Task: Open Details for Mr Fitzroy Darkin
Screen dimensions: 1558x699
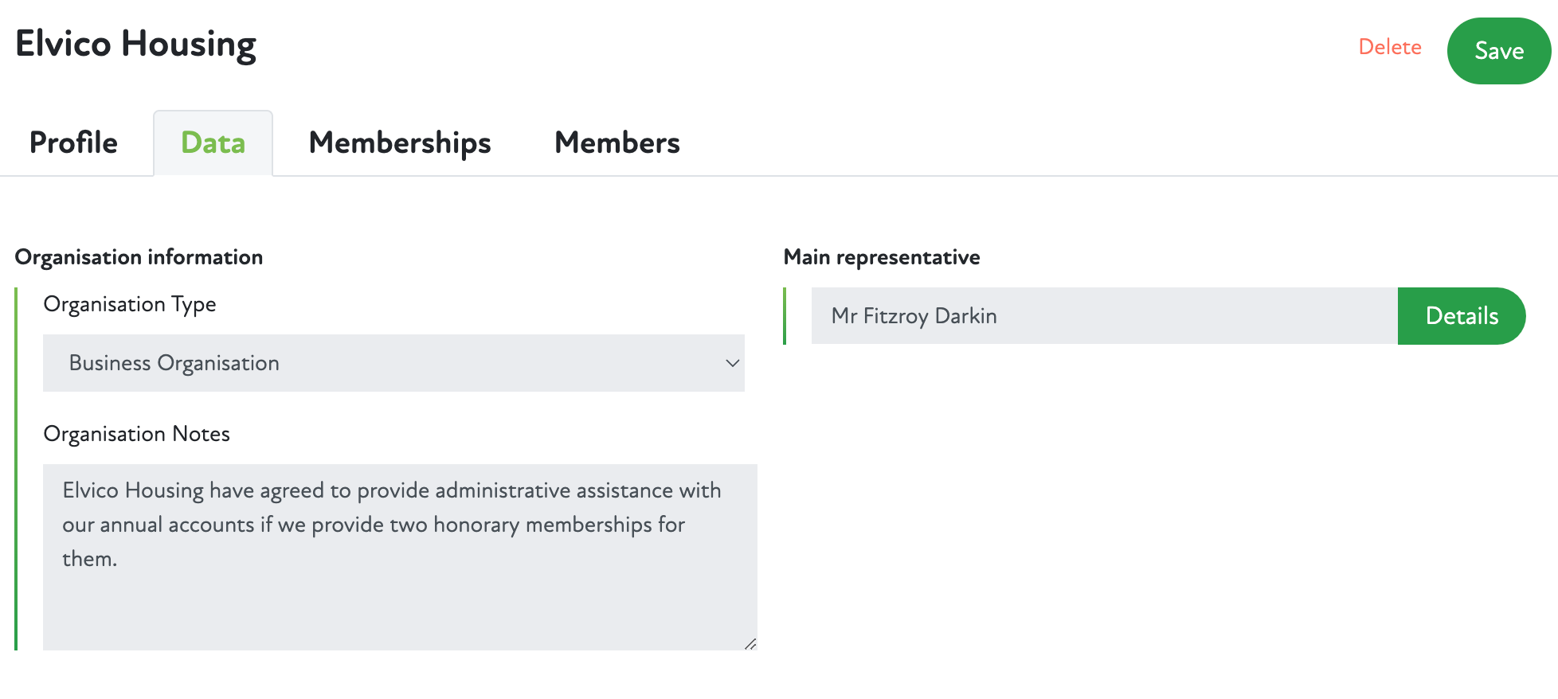Action: click(1462, 316)
